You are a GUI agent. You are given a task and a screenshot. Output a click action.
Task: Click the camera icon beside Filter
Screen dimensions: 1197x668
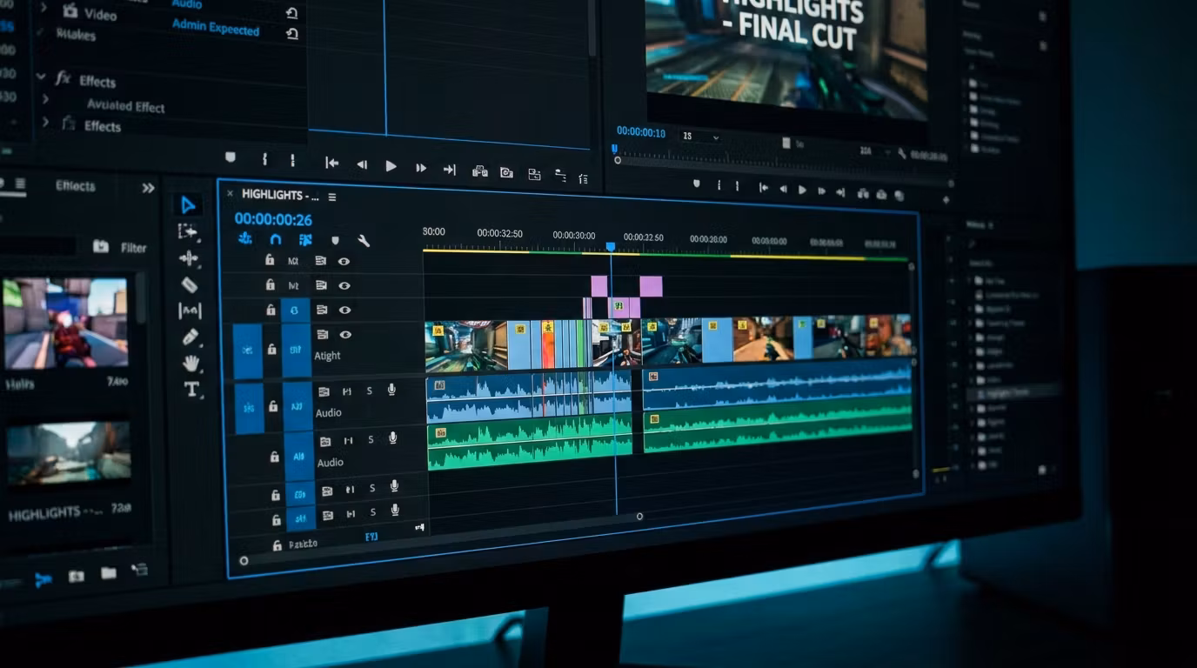tap(101, 247)
